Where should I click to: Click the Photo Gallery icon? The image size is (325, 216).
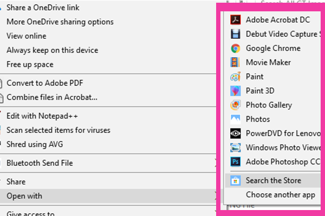pyautogui.click(x=236, y=105)
